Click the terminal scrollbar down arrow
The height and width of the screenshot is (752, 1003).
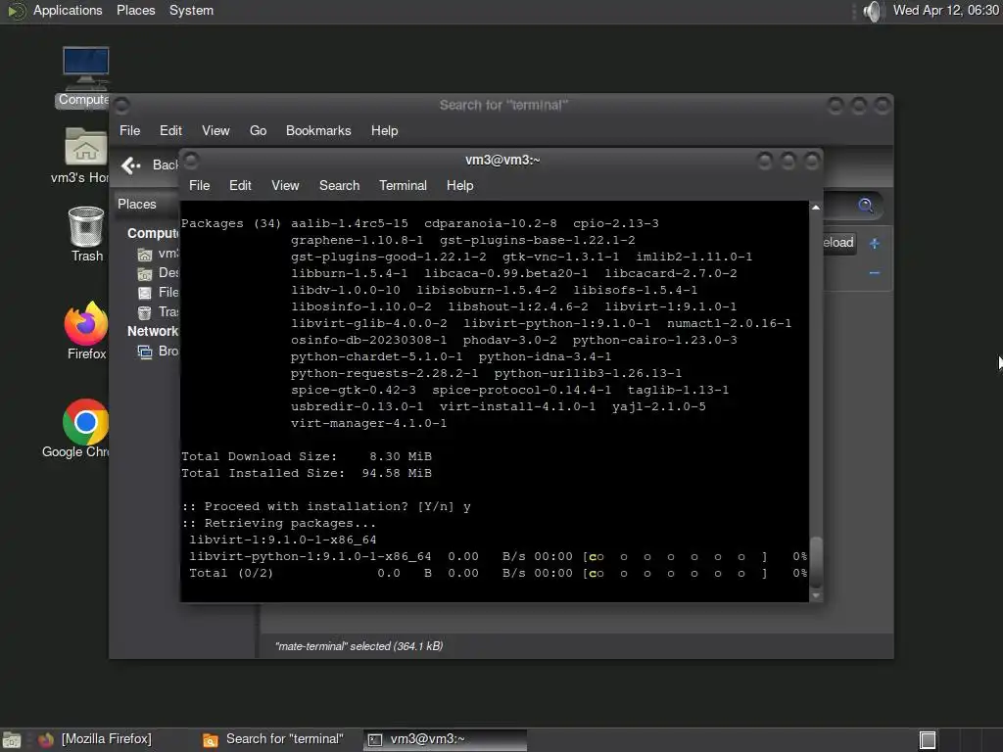pyautogui.click(x=816, y=595)
